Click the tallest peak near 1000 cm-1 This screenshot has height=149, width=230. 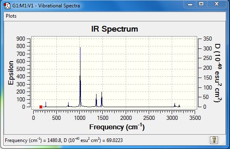[80, 76]
